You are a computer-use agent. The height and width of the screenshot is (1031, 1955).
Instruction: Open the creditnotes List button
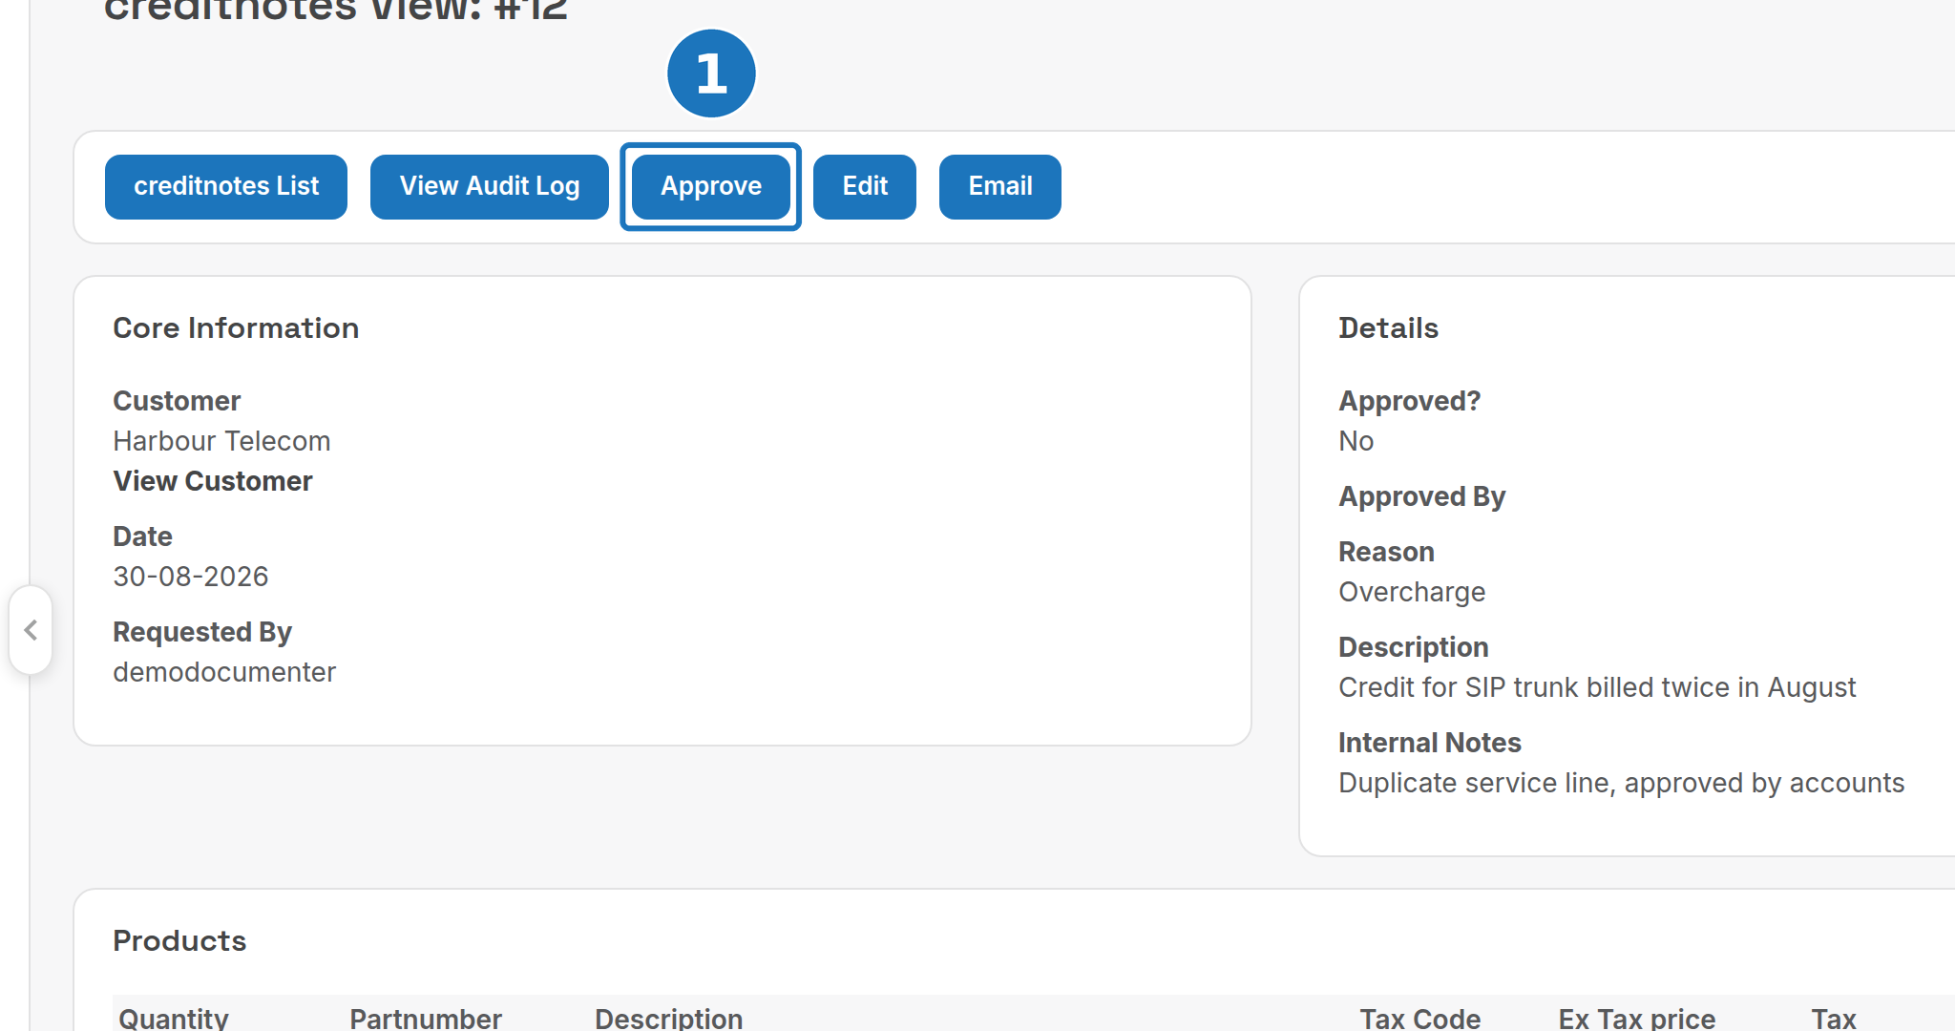tap(226, 187)
